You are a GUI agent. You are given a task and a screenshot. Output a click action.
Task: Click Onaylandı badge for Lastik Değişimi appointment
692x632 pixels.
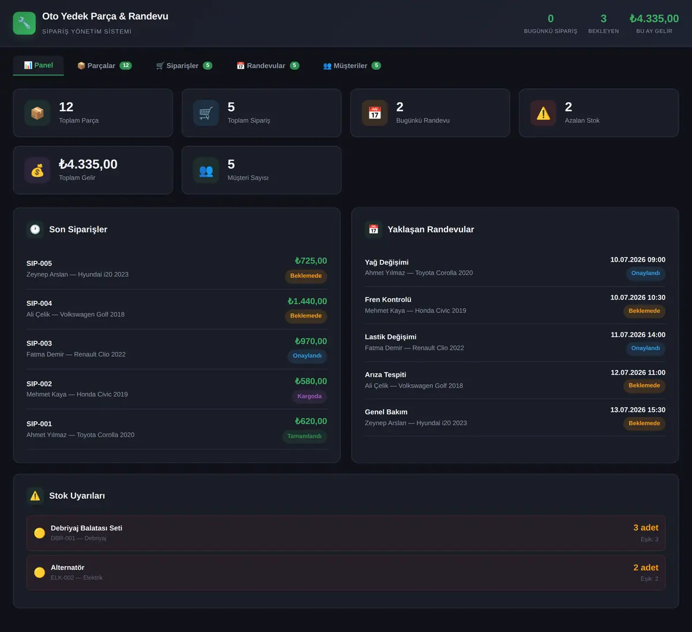coord(646,349)
